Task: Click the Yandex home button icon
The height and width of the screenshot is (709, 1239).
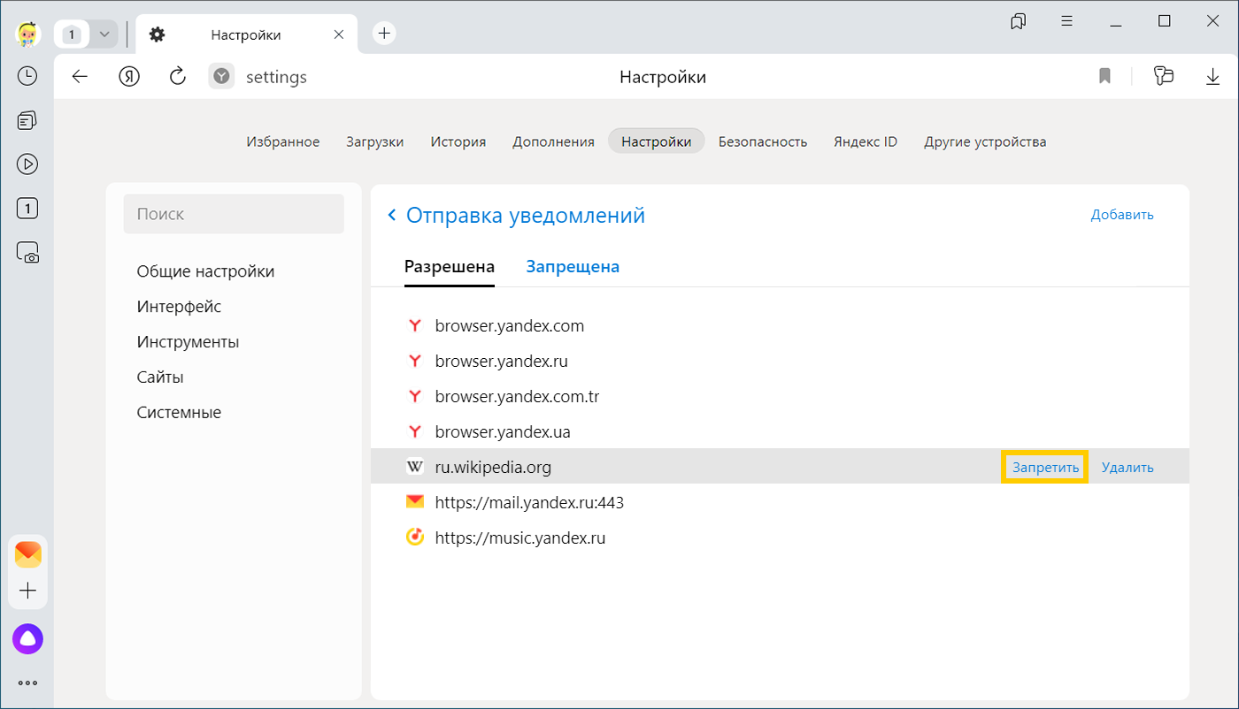Action: [129, 77]
